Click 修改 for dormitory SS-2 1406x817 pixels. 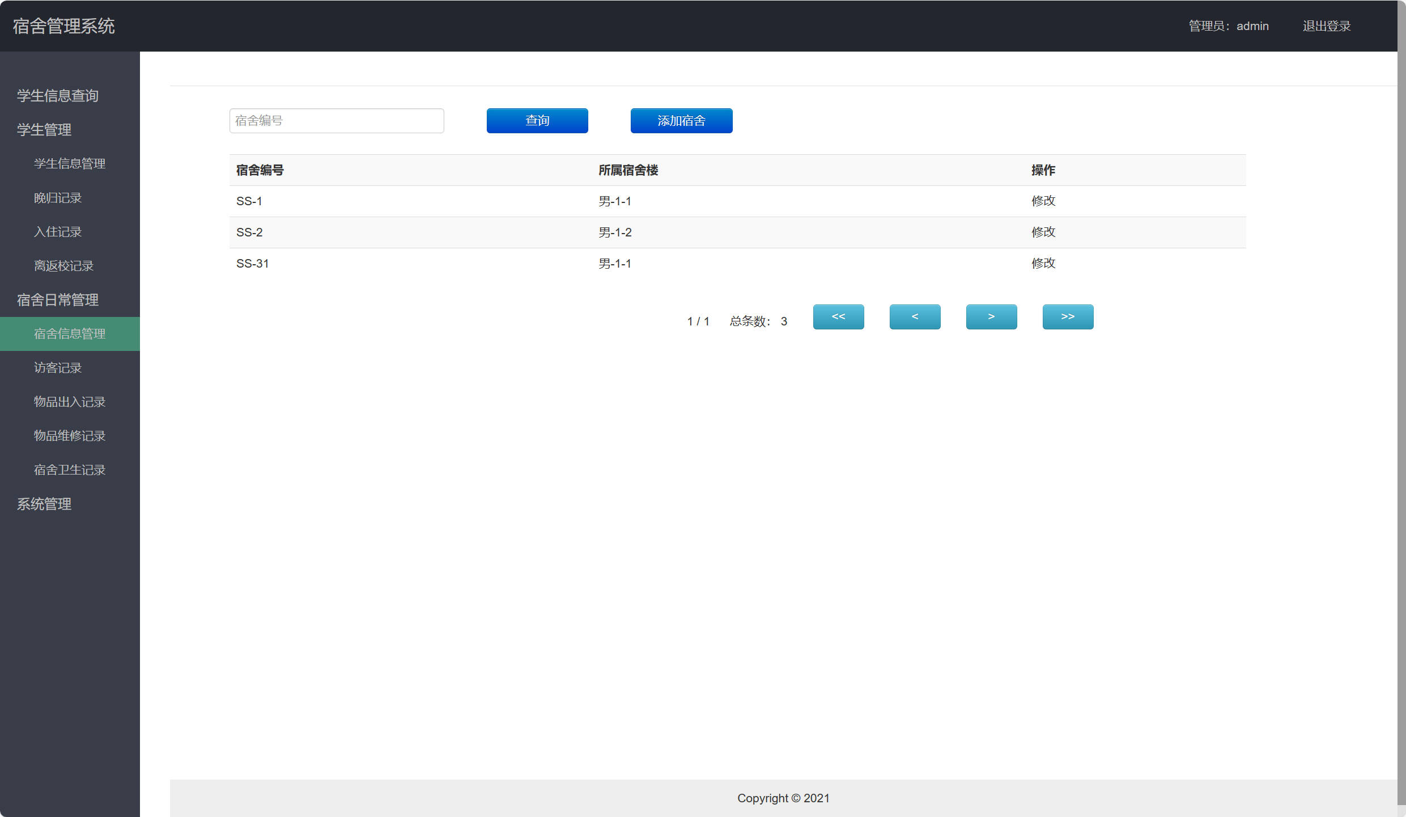tap(1043, 232)
